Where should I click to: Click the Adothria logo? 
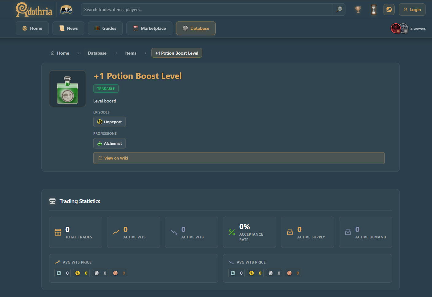[34, 10]
